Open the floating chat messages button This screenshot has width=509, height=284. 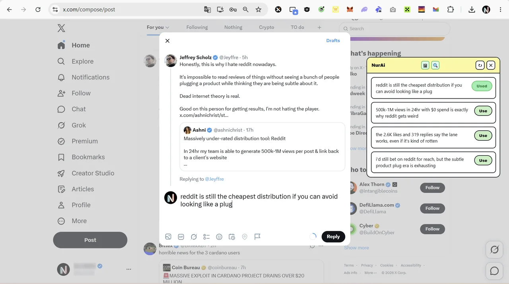click(x=494, y=271)
